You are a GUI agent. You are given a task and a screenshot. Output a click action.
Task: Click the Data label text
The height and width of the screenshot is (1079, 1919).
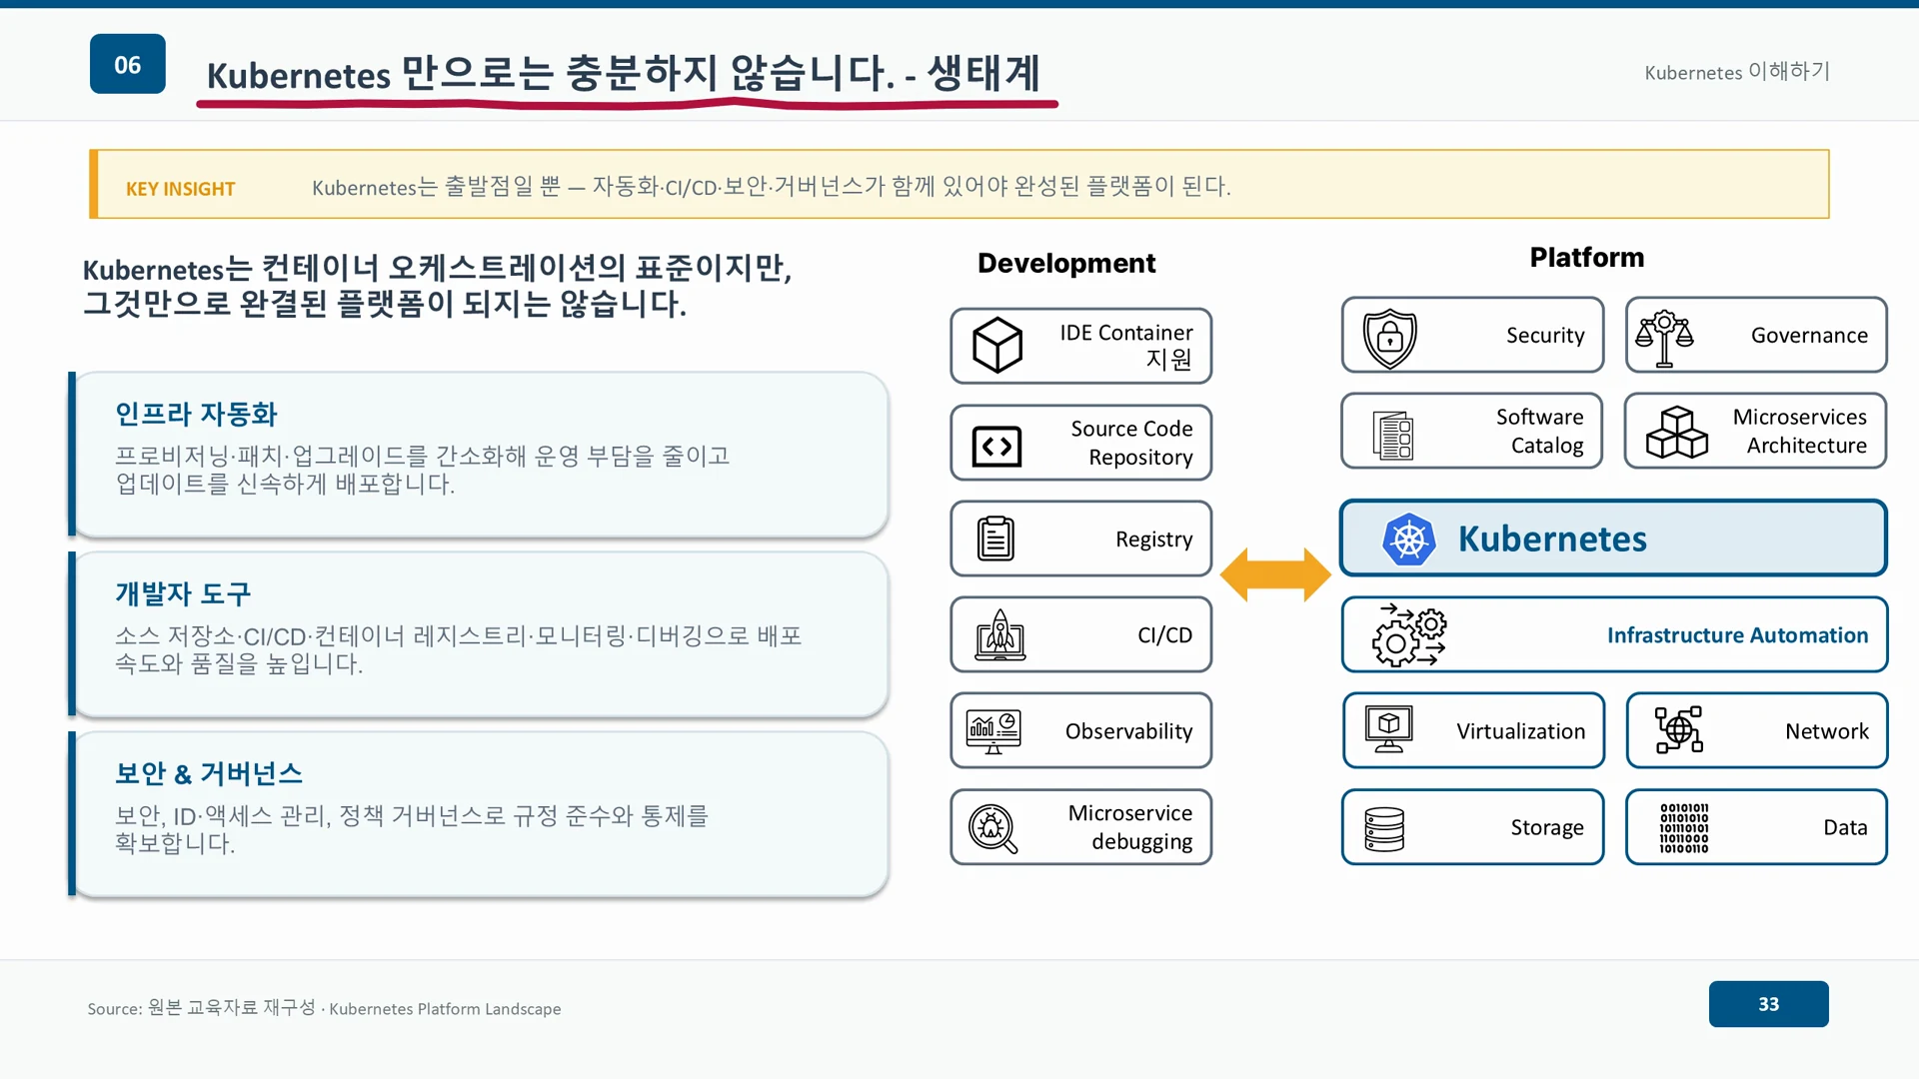pos(1845,827)
